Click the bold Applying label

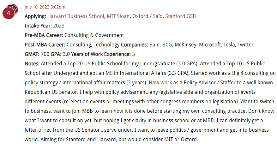point(35,16)
